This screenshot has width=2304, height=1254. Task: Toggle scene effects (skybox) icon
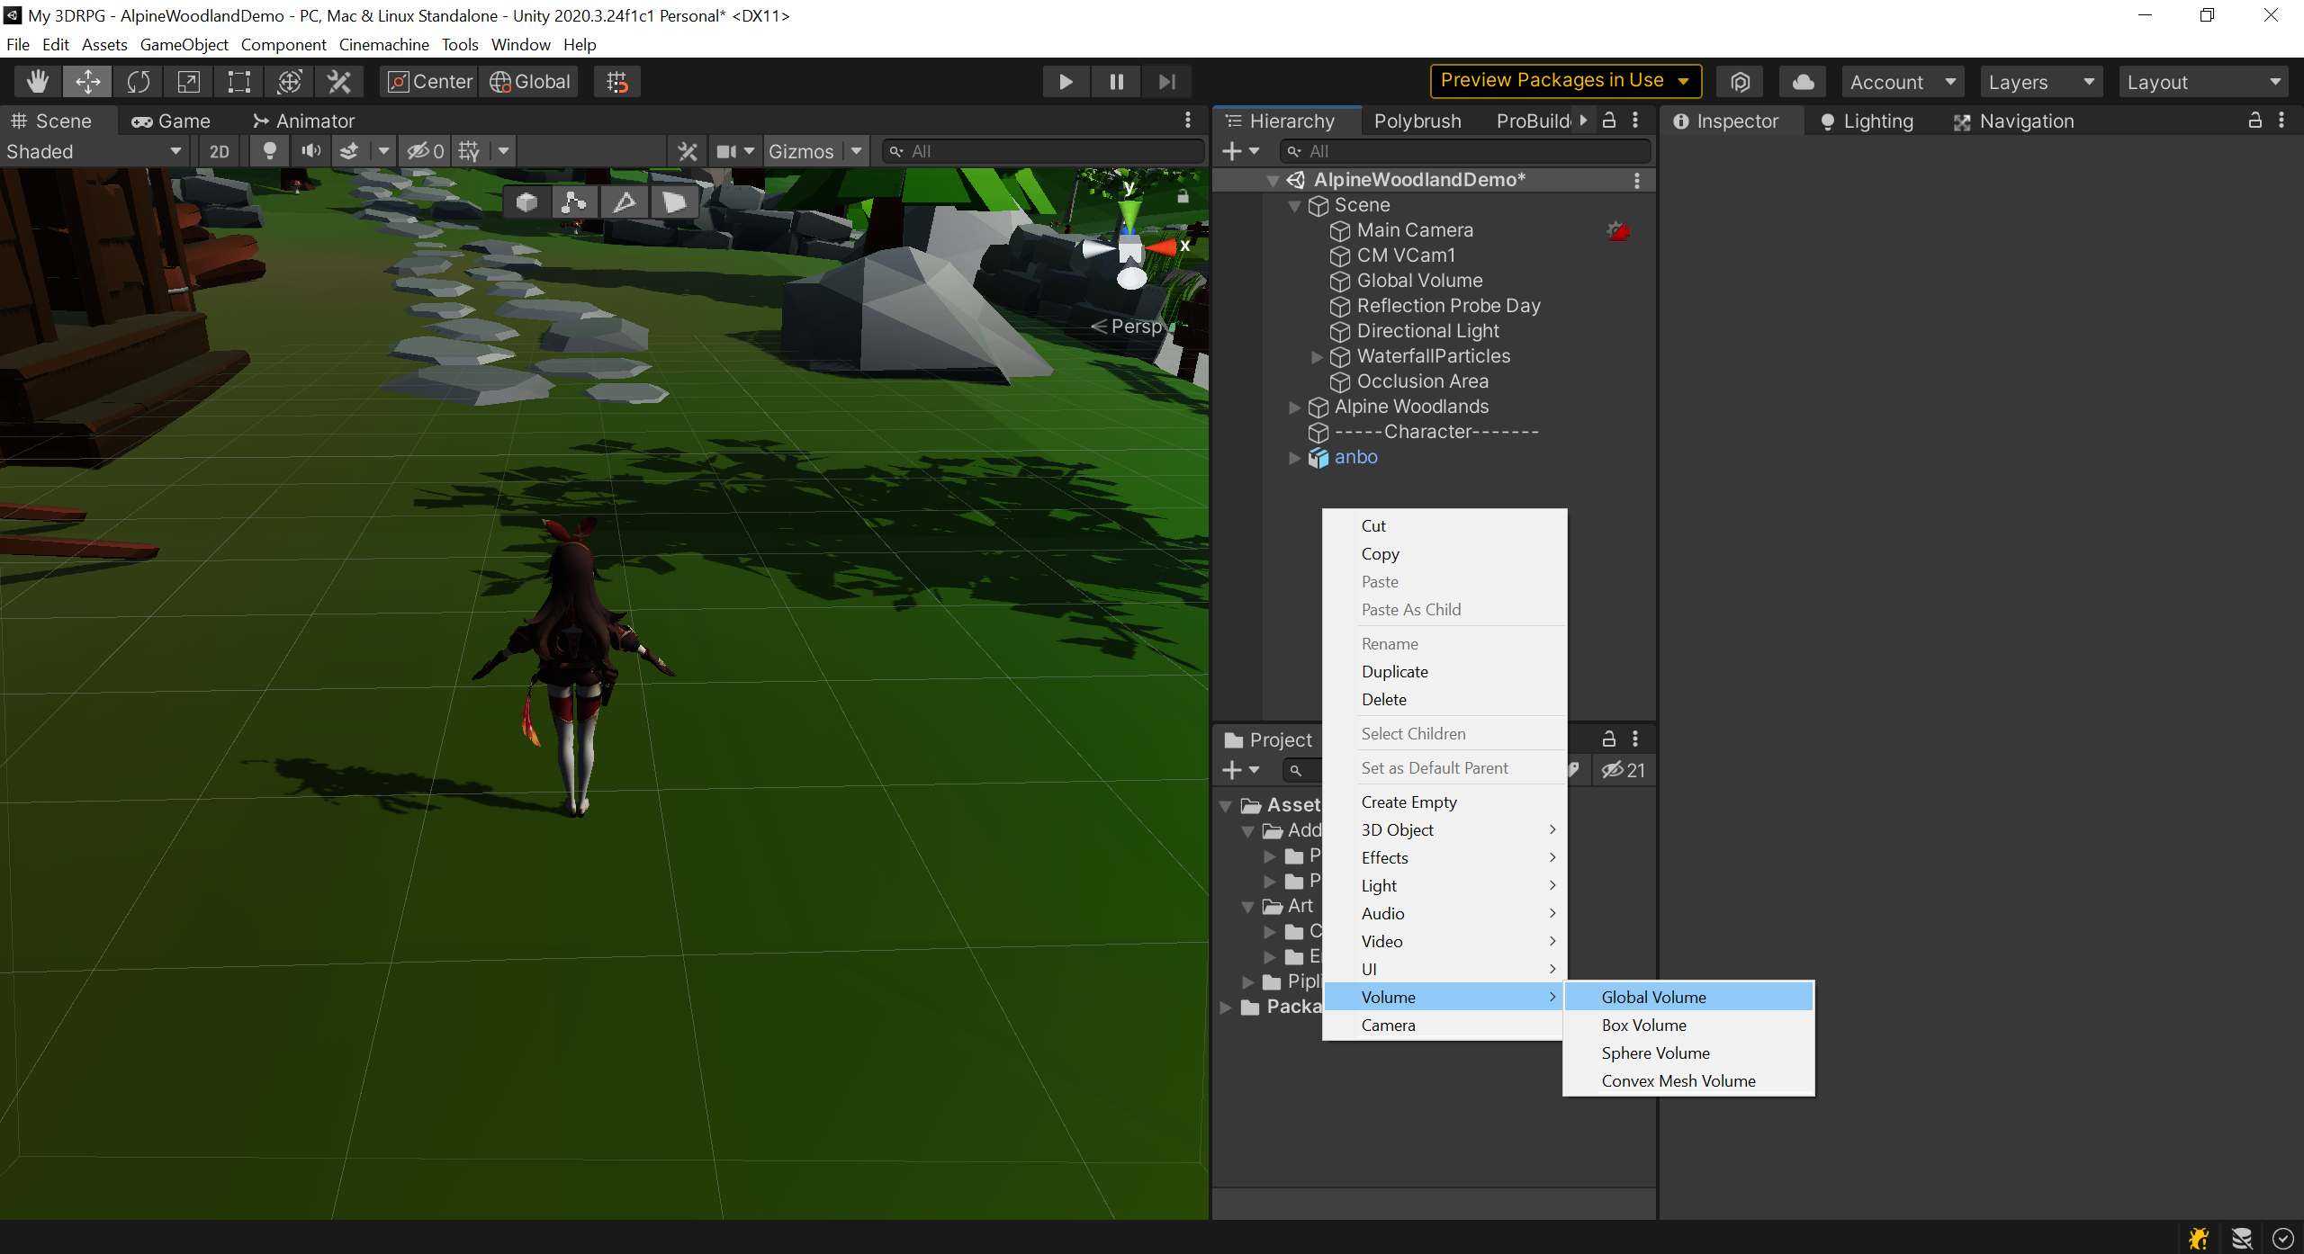(x=349, y=151)
